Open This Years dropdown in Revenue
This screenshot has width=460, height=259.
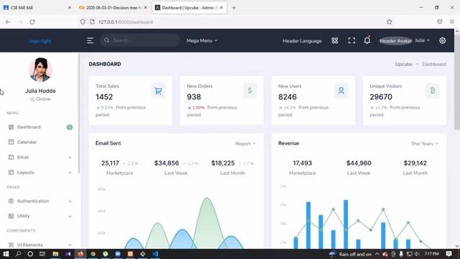click(425, 144)
